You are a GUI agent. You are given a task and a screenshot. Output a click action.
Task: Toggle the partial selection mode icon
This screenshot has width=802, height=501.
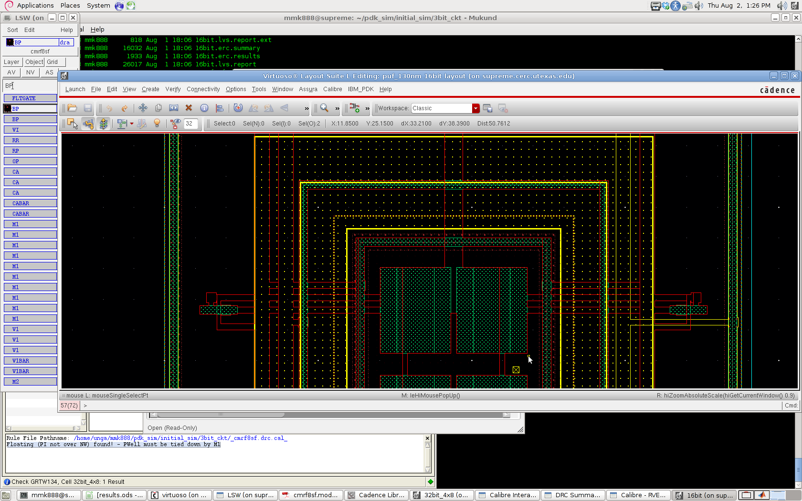(x=73, y=124)
